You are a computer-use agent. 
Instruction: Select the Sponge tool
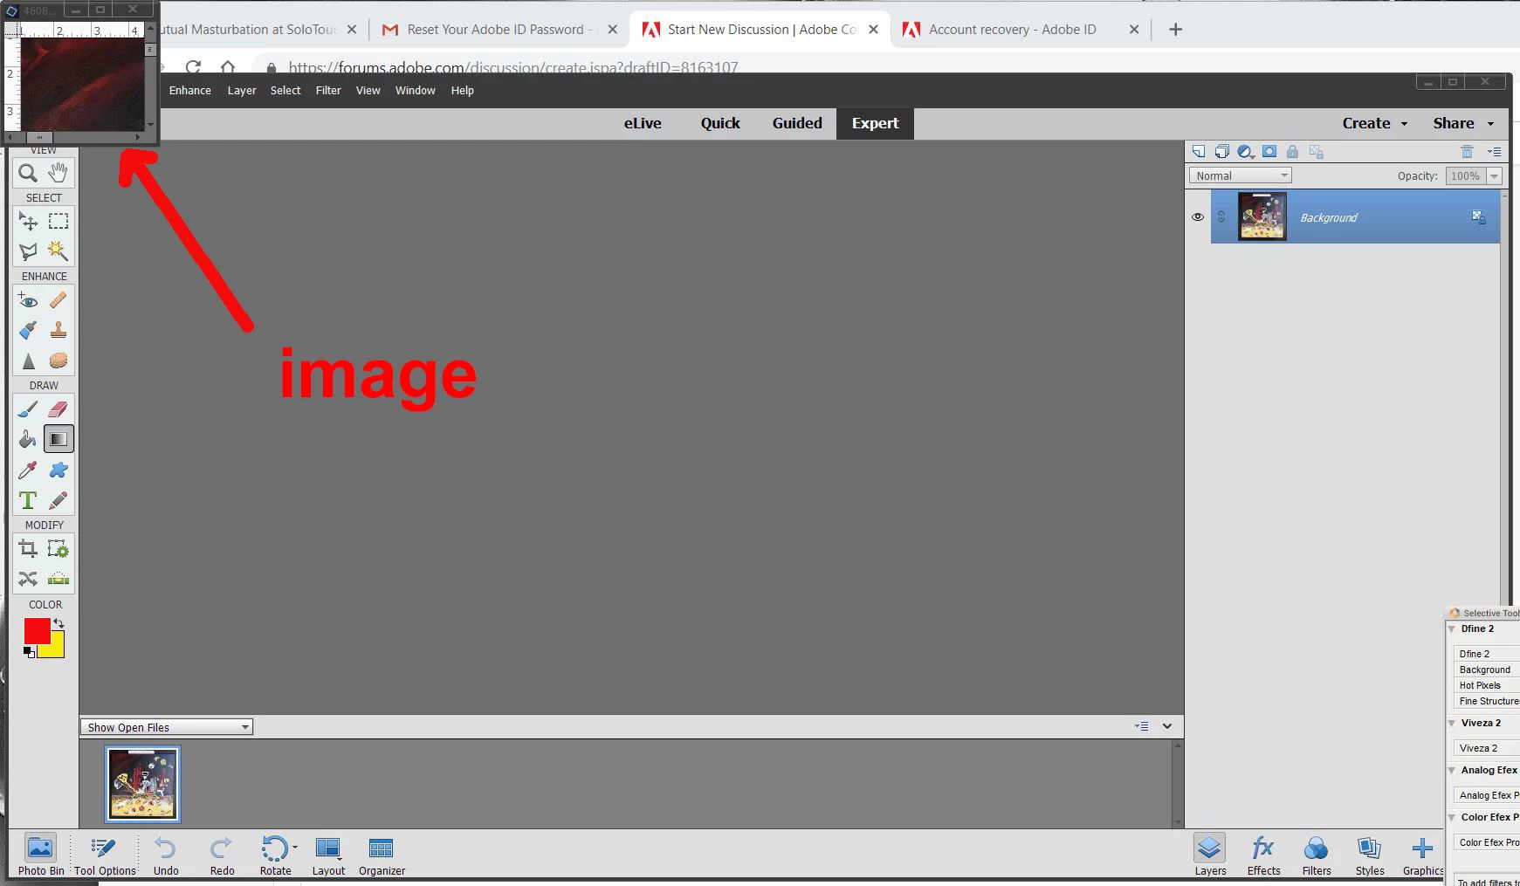pos(58,361)
